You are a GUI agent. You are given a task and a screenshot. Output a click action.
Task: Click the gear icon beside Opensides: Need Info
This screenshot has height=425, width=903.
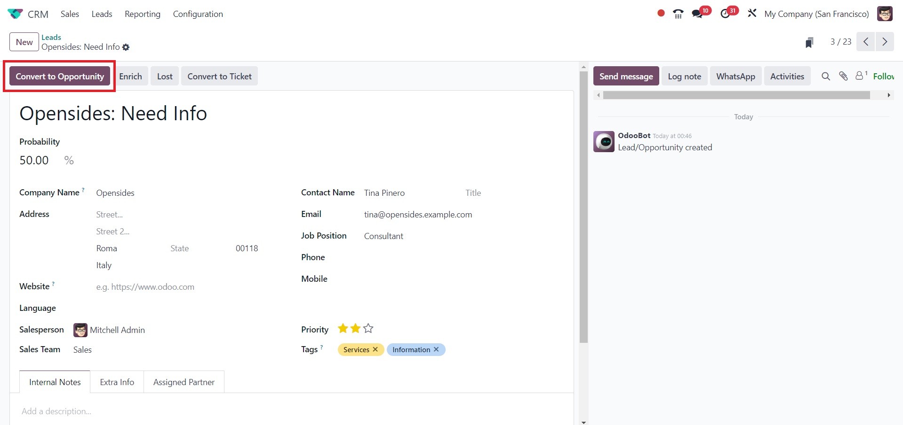tap(126, 47)
